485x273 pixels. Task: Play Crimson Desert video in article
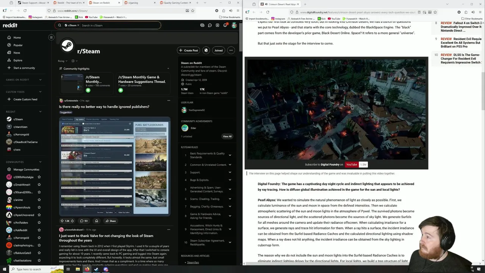(x=336, y=109)
